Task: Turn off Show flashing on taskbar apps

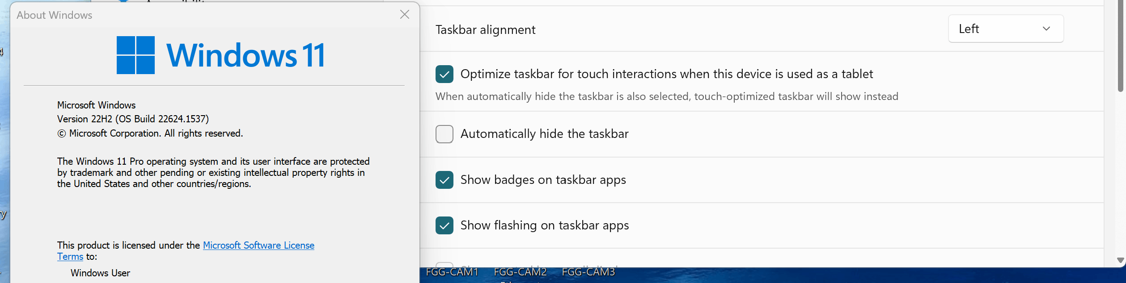Action: (x=444, y=225)
